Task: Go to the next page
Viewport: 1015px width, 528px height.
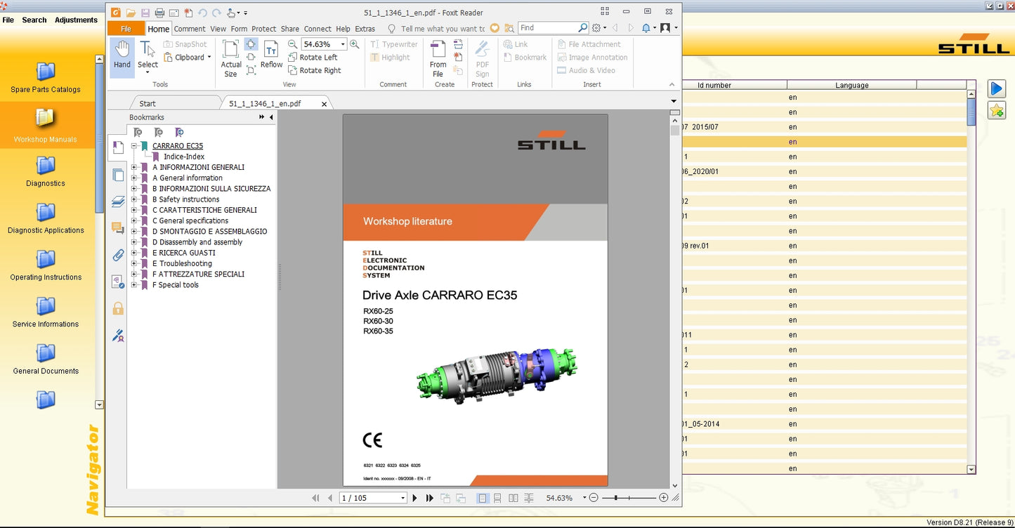Action: (414, 498)
